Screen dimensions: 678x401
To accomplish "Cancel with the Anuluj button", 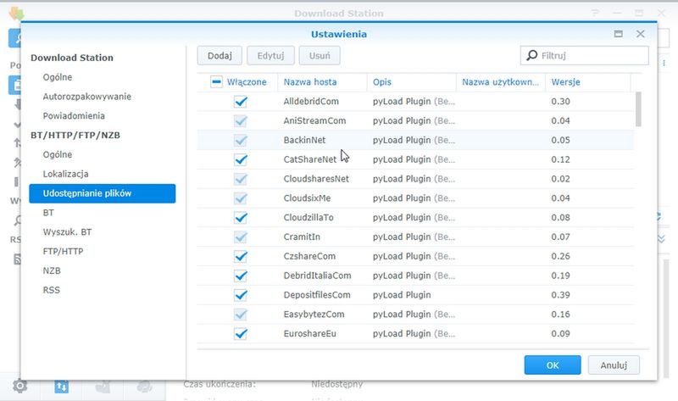I will (614, 365).
